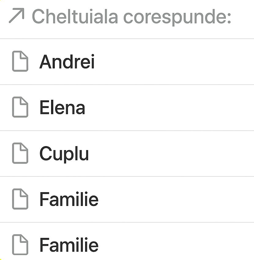The width and height of the screenshot is (254, 260).
Task: Open the Elena page link
Action: pos(62,107)
